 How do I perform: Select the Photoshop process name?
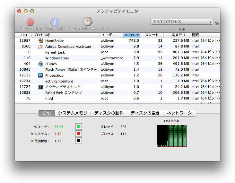[54, 75]
